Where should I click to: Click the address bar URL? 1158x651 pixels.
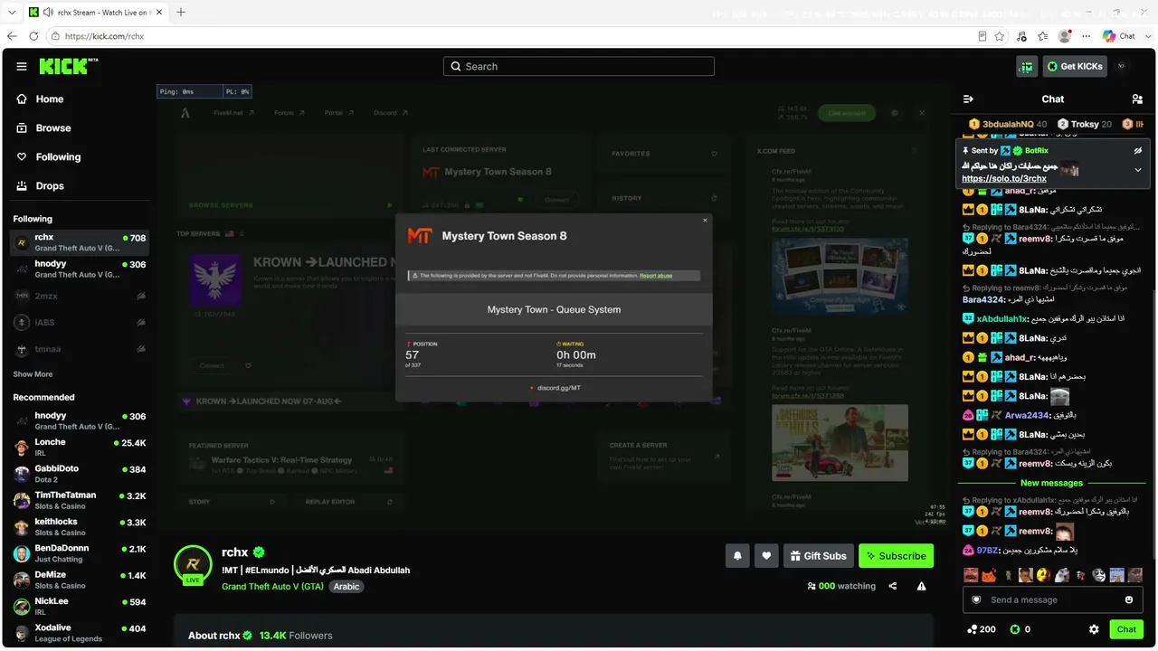point(105,36)
